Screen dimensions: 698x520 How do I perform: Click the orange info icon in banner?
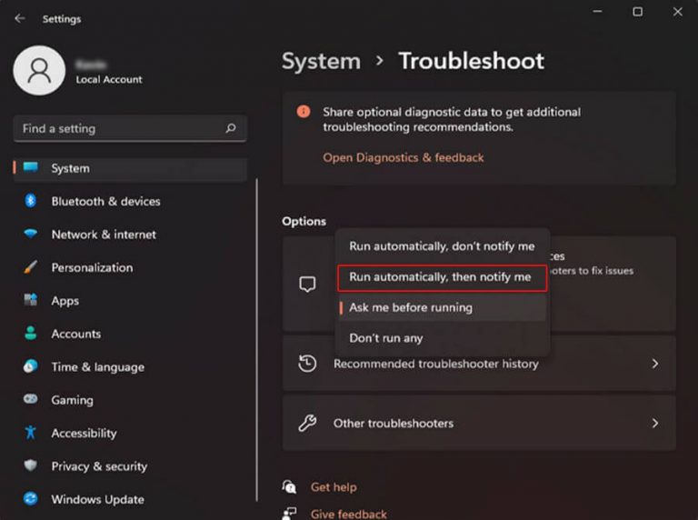[x=304, y=111]
